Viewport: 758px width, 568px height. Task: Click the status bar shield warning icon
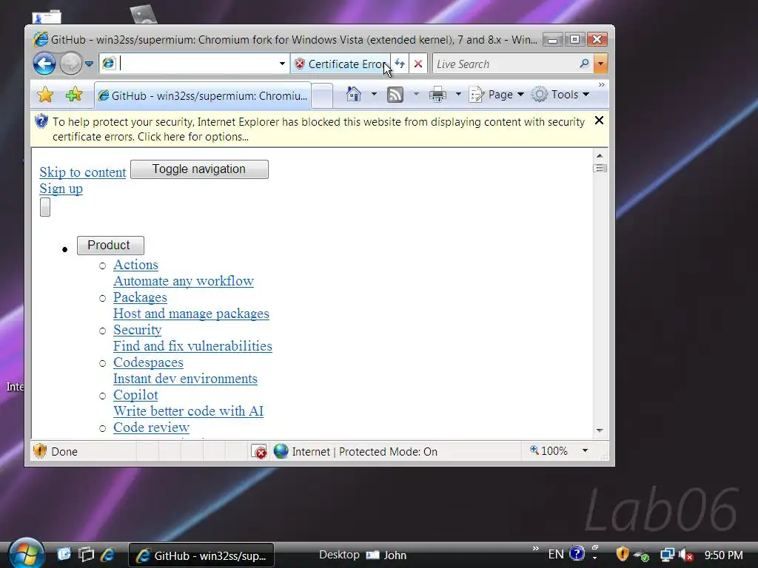[x=40, y=451]
